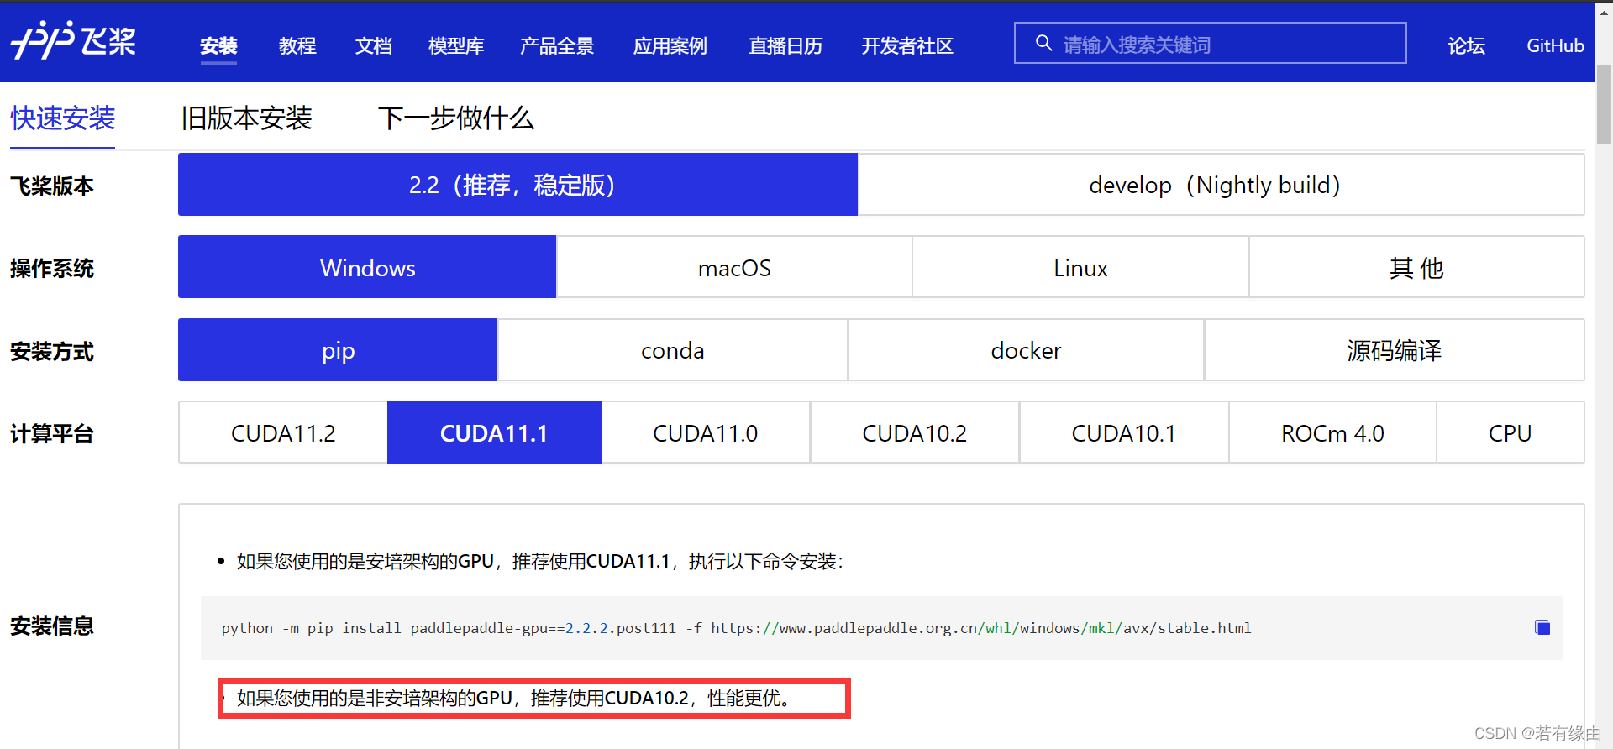Choose macOS operating system
The image size is (1613, 749).
734,267
